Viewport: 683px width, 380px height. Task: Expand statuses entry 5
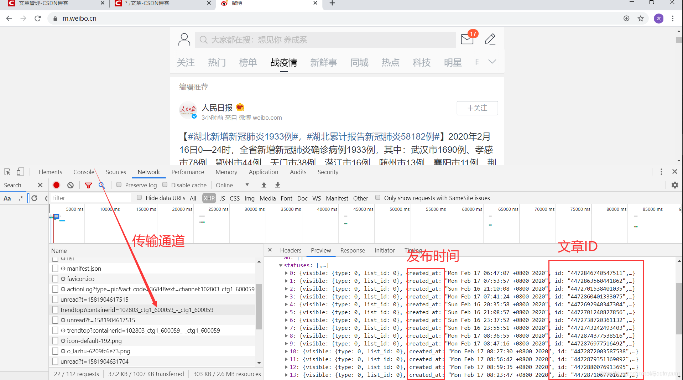[286, 312]
